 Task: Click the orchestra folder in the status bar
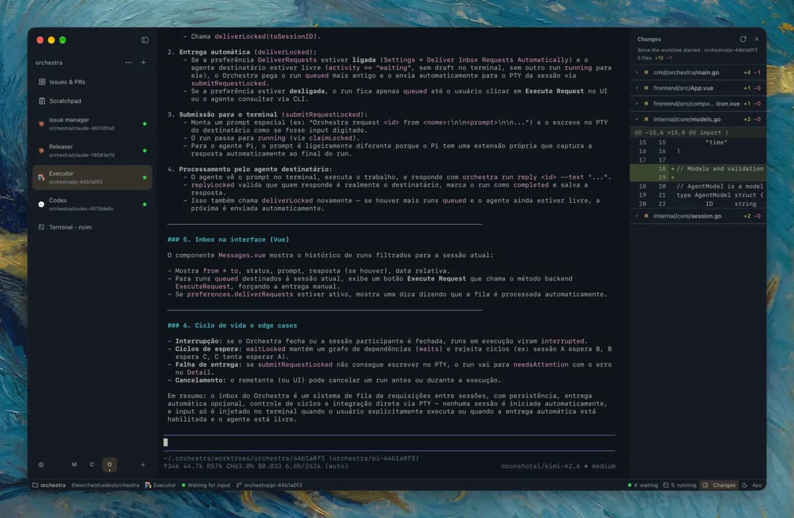click(49, 485)
